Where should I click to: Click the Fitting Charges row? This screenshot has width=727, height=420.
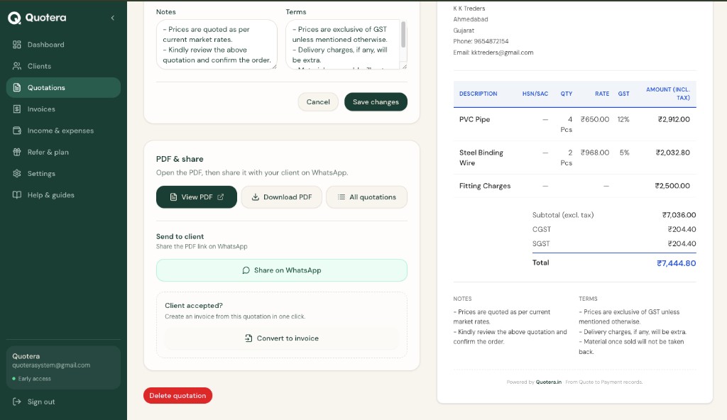(574, 186)
